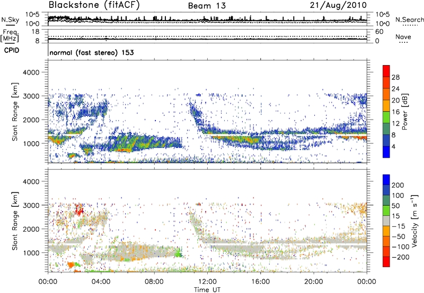Click the "50" tick on the Velocity colorbar
Screen dimensions: 424x293
[395, 206]
